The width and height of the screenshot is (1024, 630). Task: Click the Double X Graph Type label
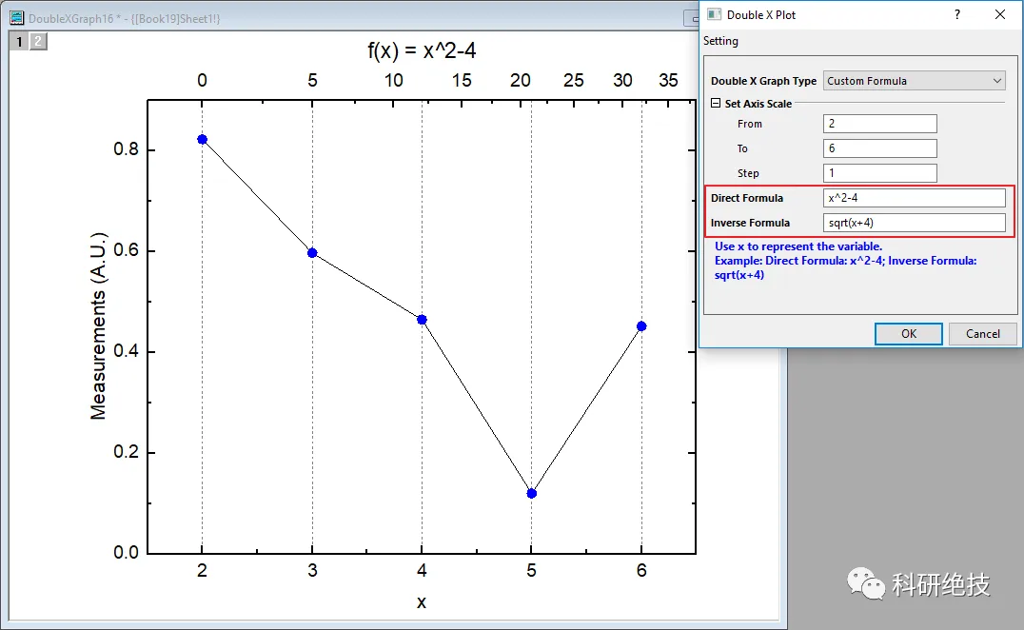(x=763, y=81)
